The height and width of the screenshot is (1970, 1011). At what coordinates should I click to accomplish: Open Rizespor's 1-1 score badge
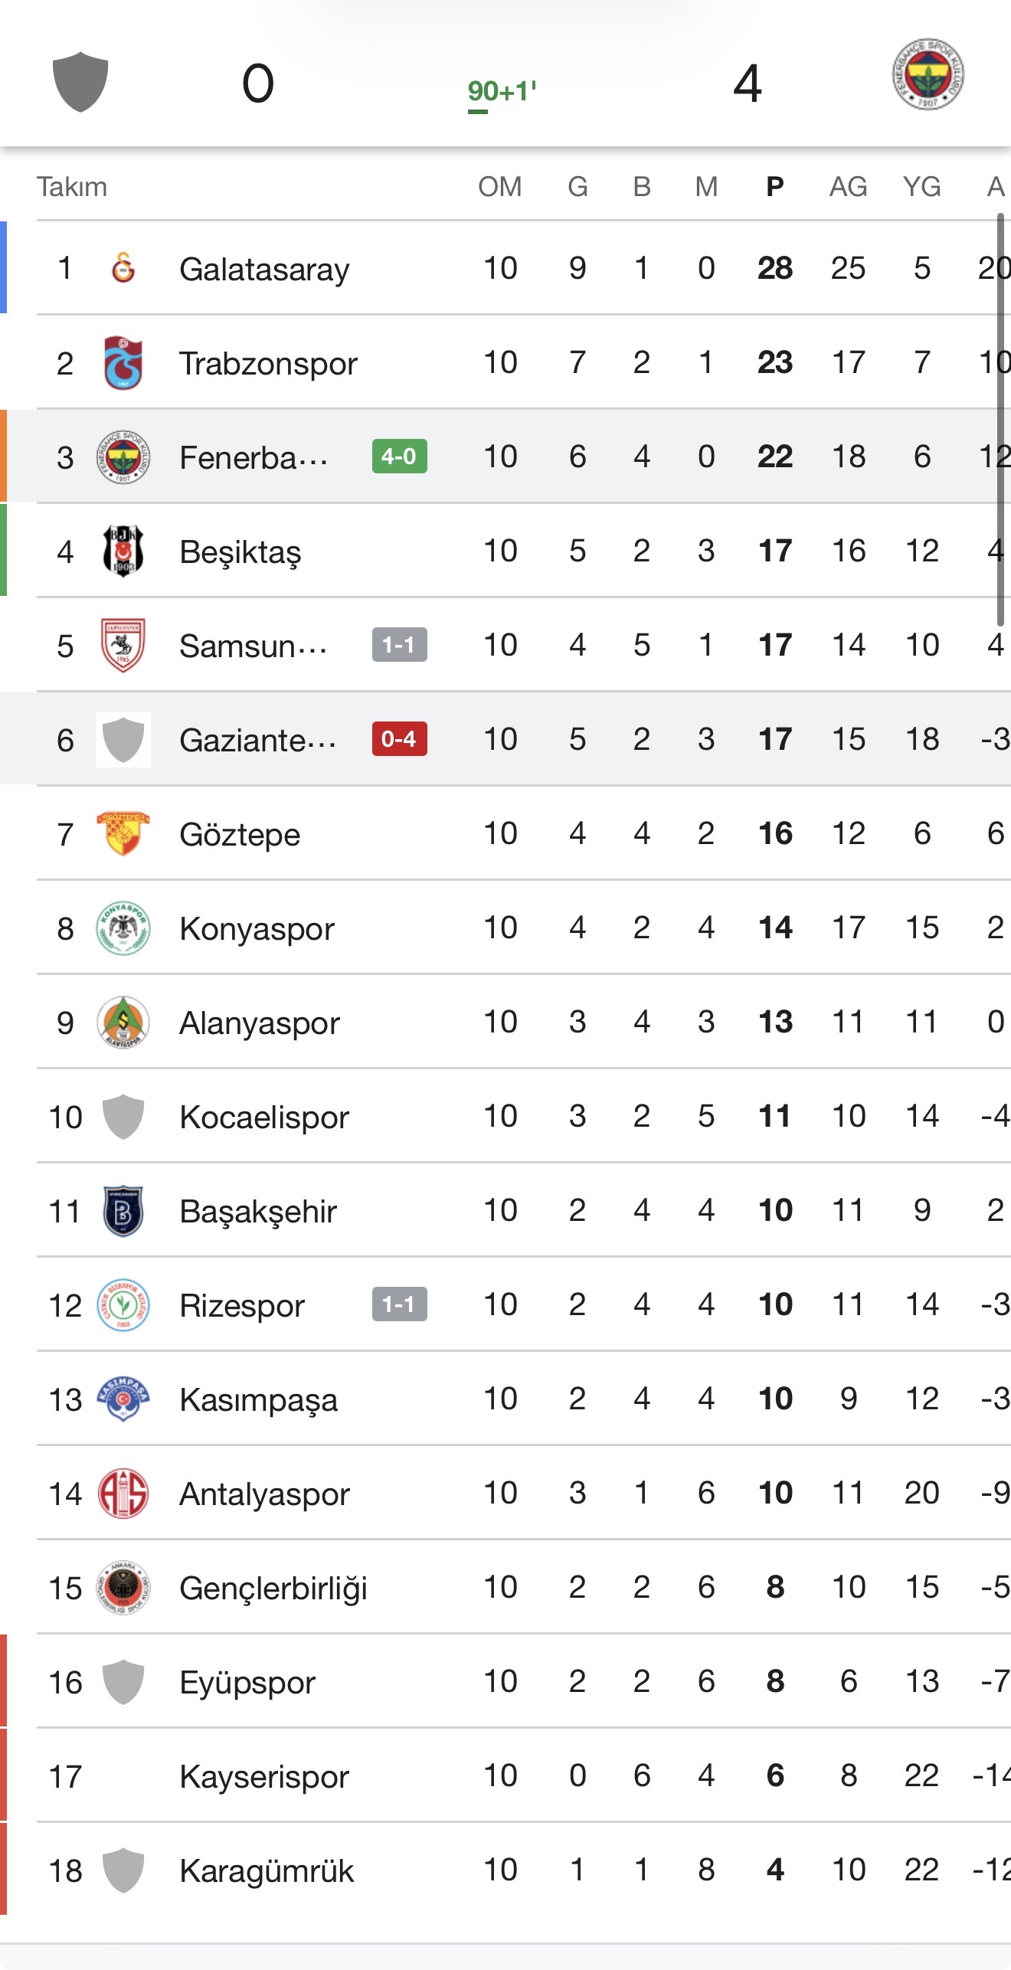tap(399, 1304)
